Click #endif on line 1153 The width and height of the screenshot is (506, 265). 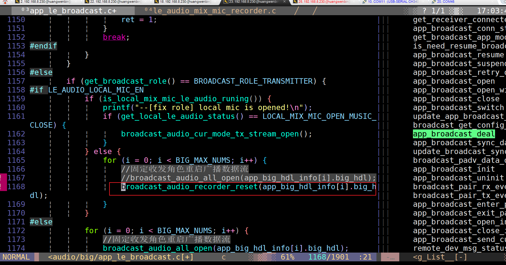point(43,46)
